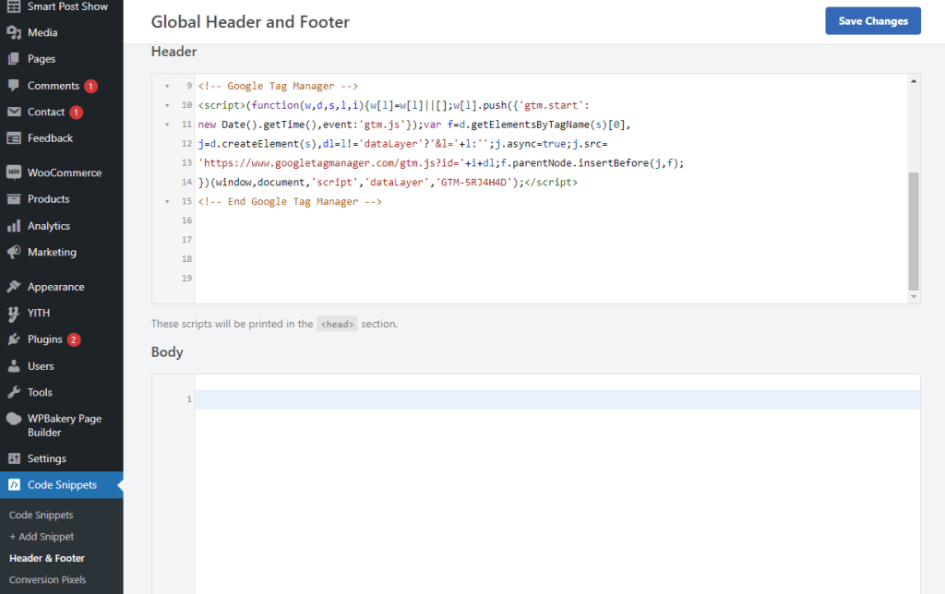Open the Conversion Pixels link

coord(48,579)
